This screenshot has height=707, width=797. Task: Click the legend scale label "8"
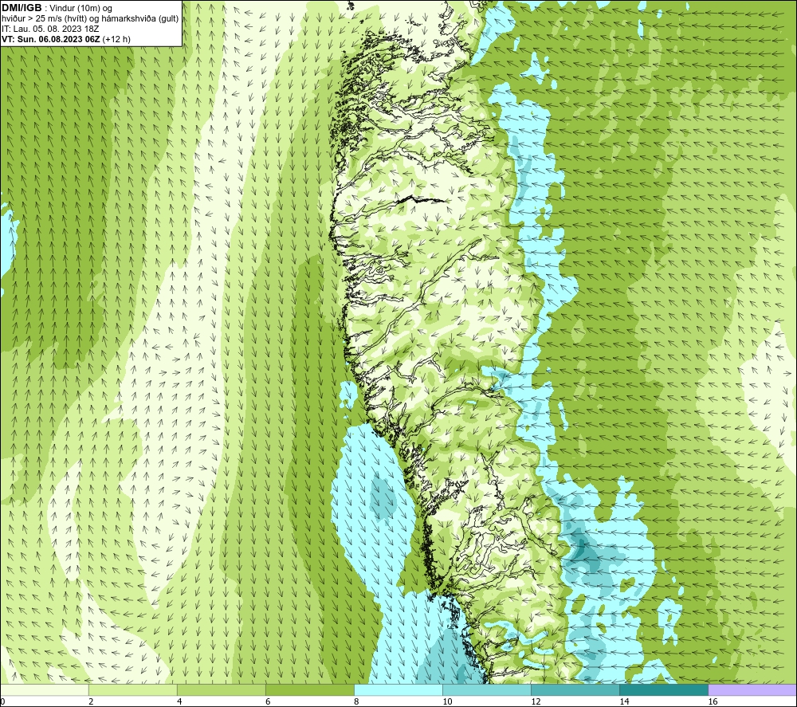tap(356, 702)
